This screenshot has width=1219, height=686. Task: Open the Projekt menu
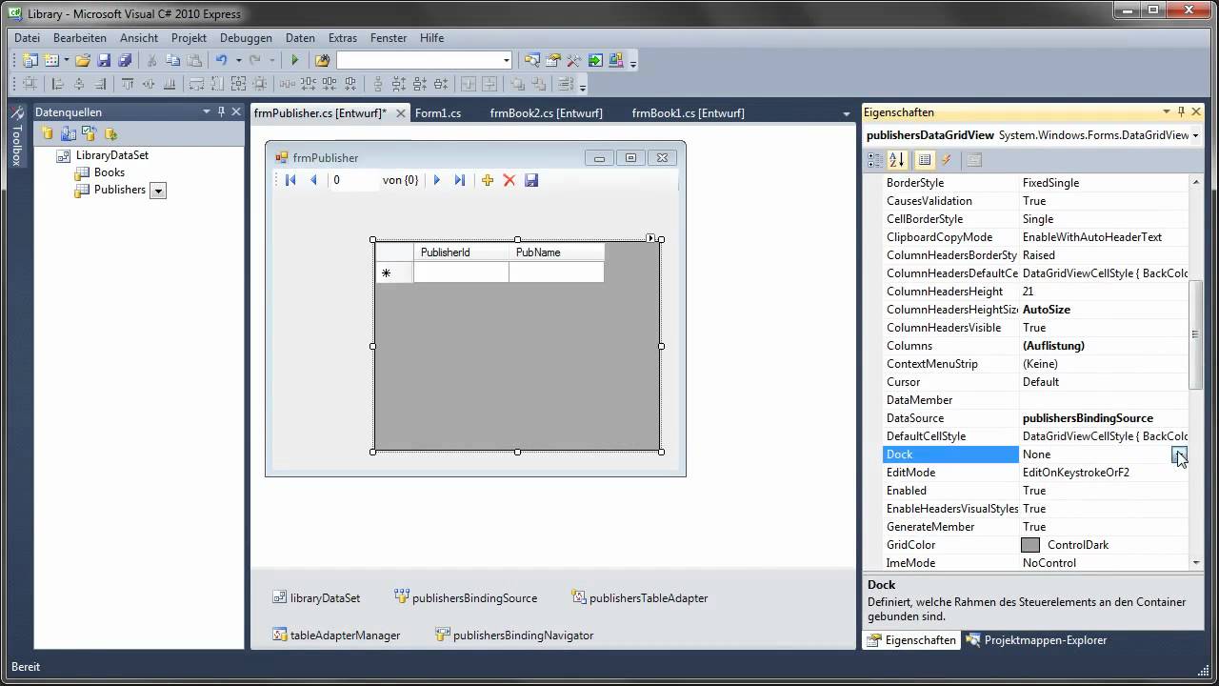(x=189, y=38)
